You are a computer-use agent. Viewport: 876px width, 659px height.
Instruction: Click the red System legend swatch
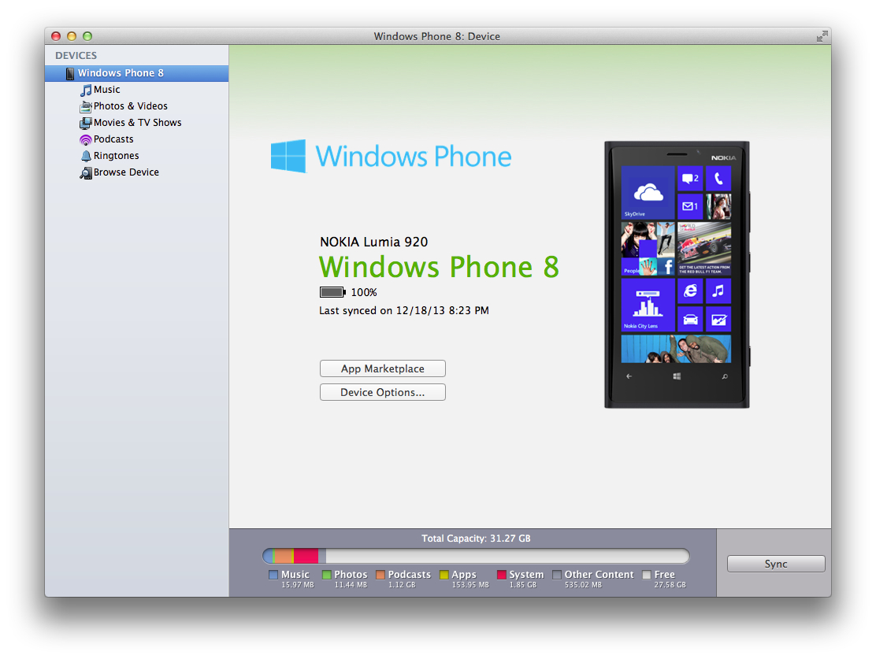tap(502, 575)
